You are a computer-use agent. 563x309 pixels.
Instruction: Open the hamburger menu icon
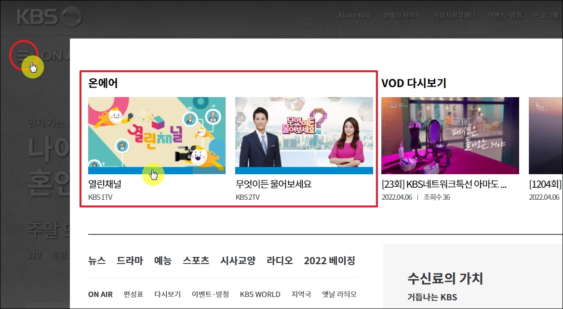tap(23, 55)
